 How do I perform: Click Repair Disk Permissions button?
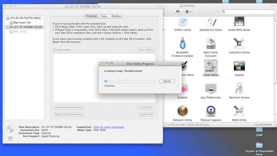click(68, 114)
